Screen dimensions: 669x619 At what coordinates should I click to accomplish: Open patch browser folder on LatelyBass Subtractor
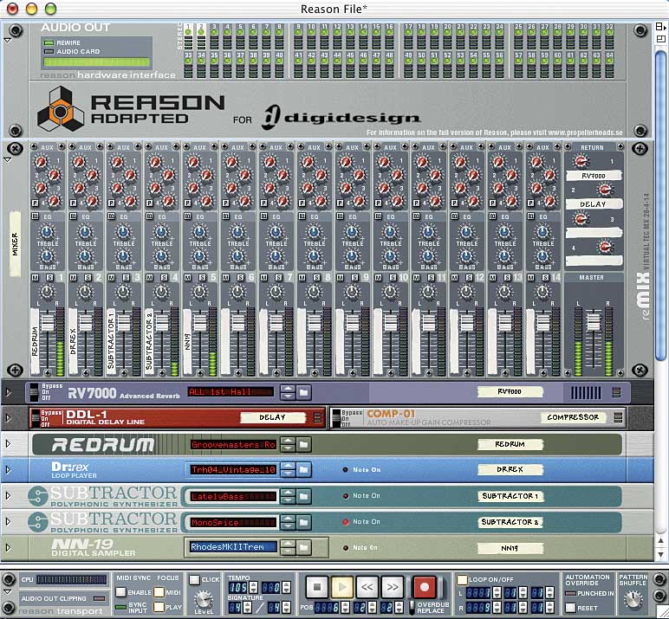[304, 496]
